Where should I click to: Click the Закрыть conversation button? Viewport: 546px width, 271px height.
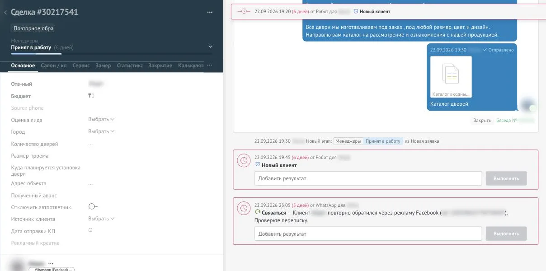pos(482,121)
